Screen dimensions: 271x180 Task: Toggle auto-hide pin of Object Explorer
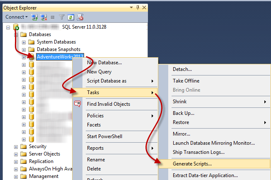pyautogui.click(x=138, y=7)
